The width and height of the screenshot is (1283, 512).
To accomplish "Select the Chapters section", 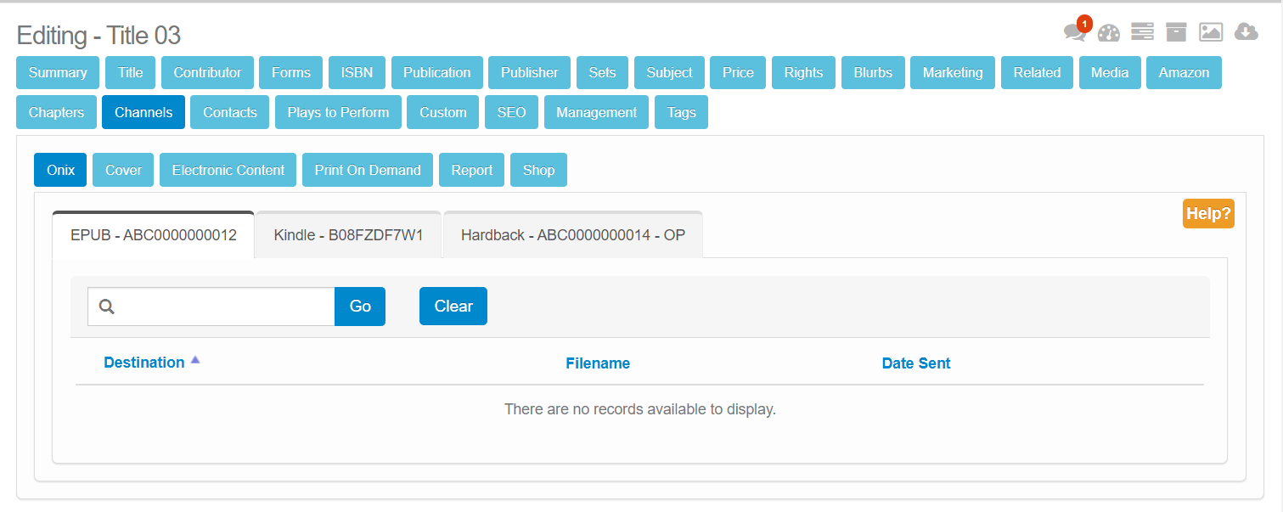I will (x=56, y=112).
